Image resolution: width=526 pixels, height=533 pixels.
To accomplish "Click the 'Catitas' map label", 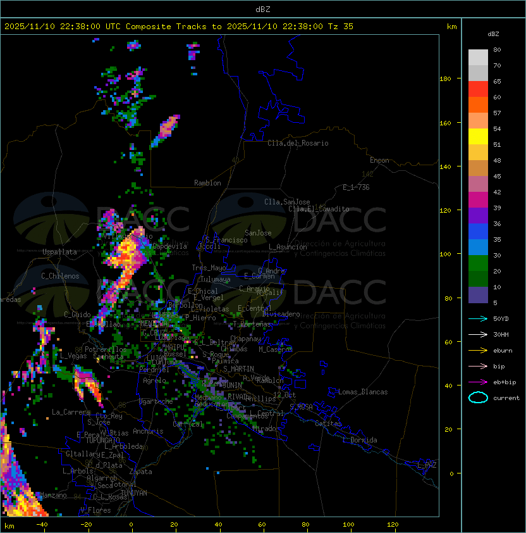I will click(x=328, y=423).
